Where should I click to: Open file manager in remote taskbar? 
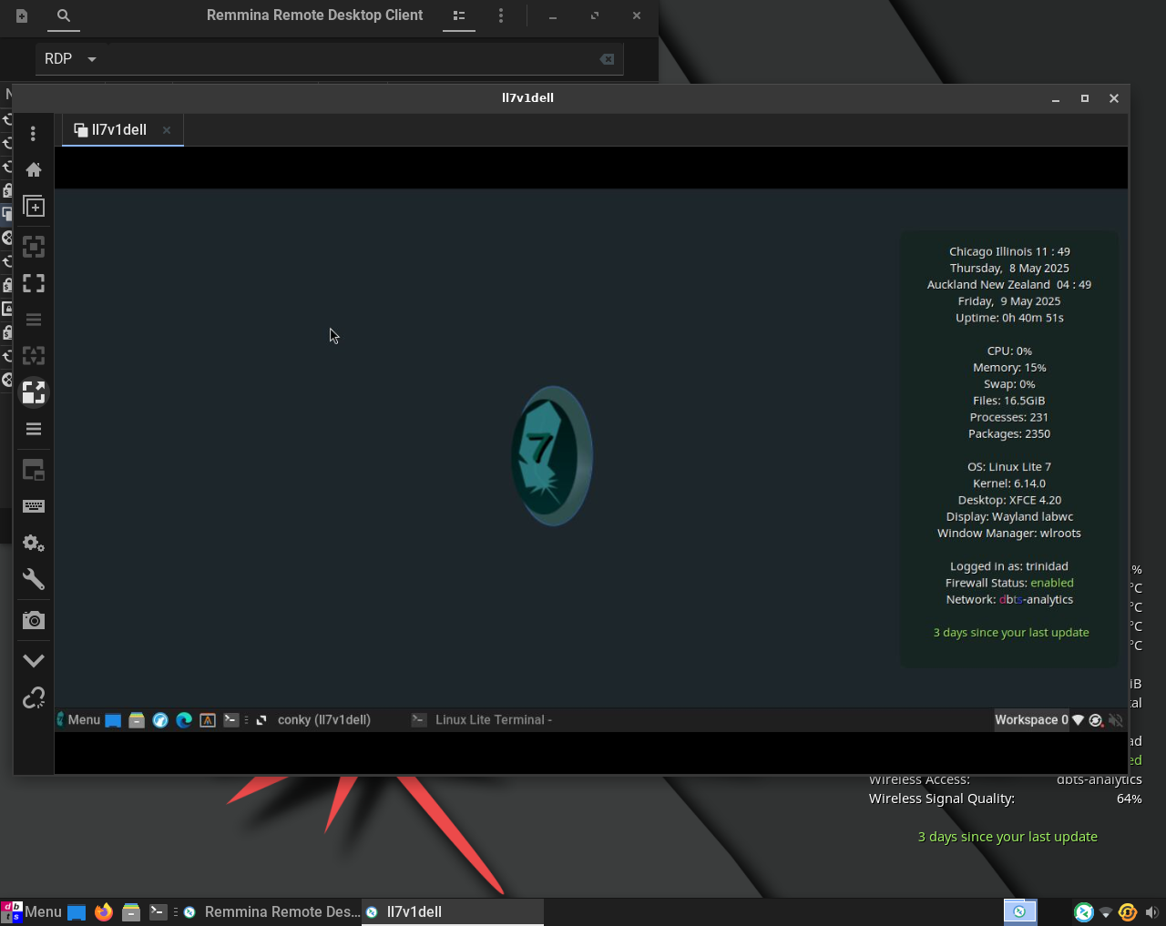[x=137, y=720]
